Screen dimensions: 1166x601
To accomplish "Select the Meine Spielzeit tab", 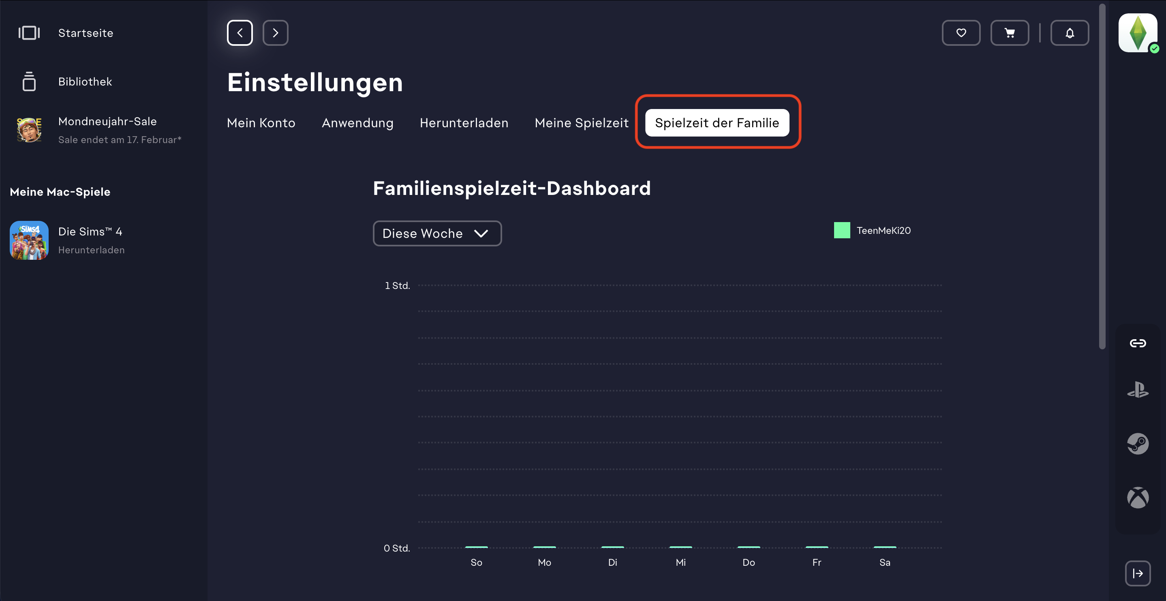I will point(581,123).
